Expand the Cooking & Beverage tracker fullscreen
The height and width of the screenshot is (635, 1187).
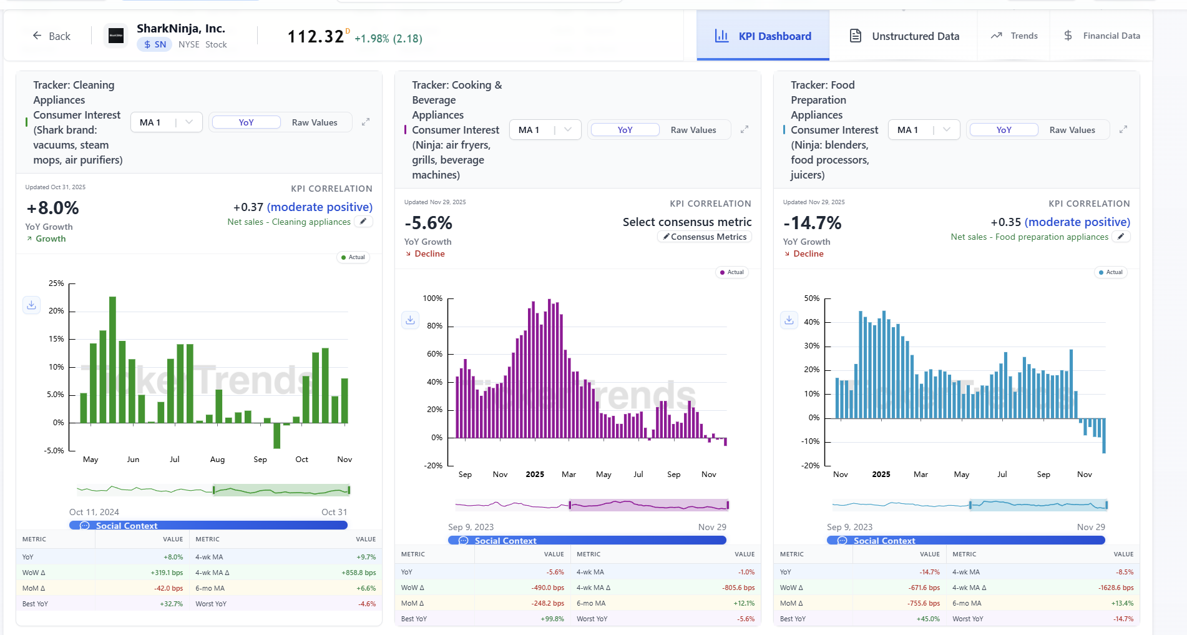click(745, 130)
